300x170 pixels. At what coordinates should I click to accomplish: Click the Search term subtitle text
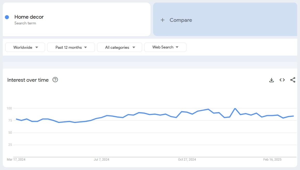tap(25, 23)
